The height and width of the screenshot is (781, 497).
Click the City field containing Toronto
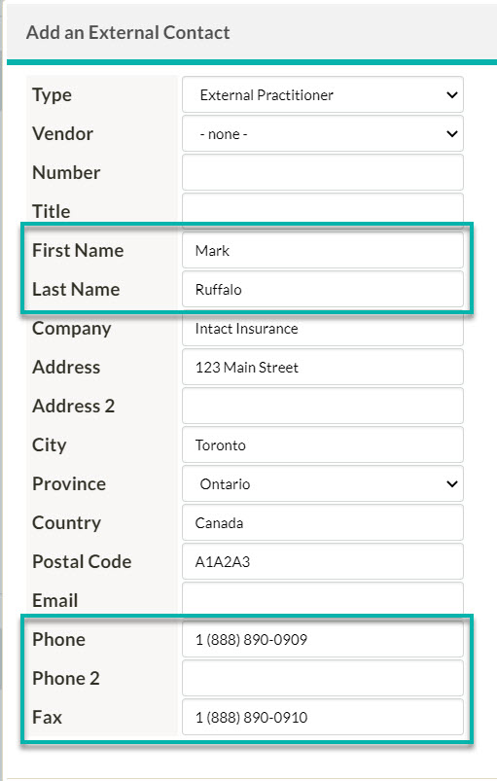point(323,444)
